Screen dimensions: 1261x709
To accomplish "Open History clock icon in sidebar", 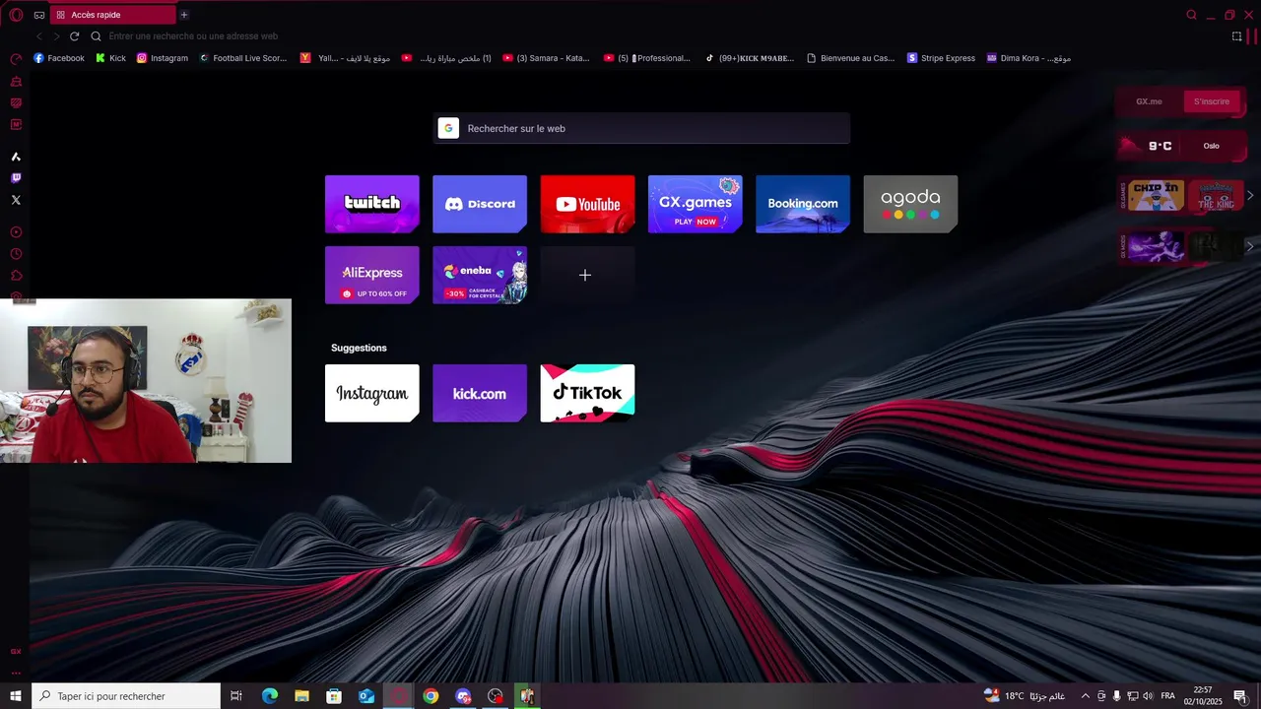I will click(16, 254).
